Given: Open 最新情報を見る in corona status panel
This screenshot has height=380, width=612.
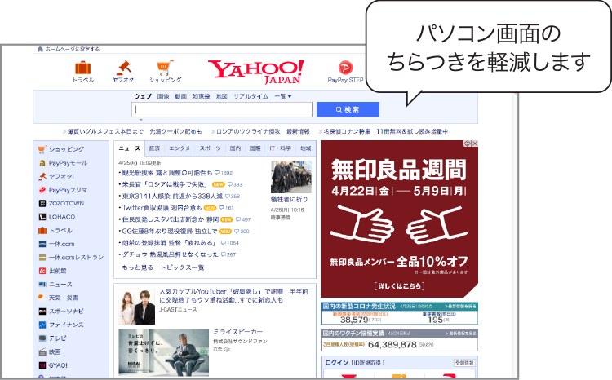Looking at the screenshot, I should tap(460, 307).
